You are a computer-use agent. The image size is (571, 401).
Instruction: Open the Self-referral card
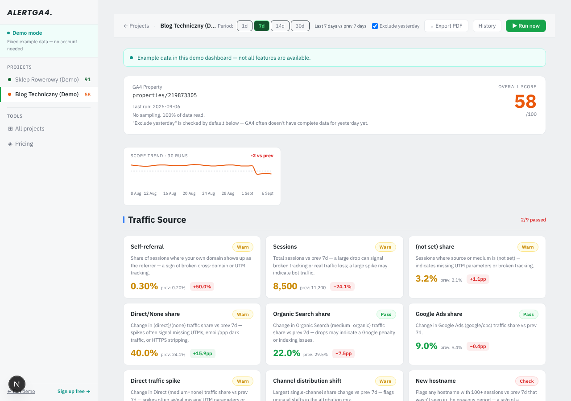pos(192,267)
